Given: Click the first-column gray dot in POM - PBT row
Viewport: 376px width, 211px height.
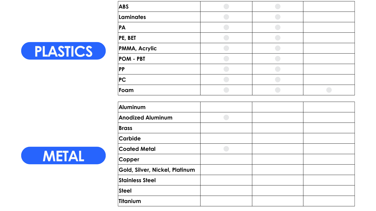Looking at the screenshot, I should coord(226,59).
